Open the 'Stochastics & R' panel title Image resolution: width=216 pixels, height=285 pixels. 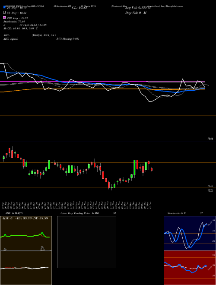coord(177,213)
